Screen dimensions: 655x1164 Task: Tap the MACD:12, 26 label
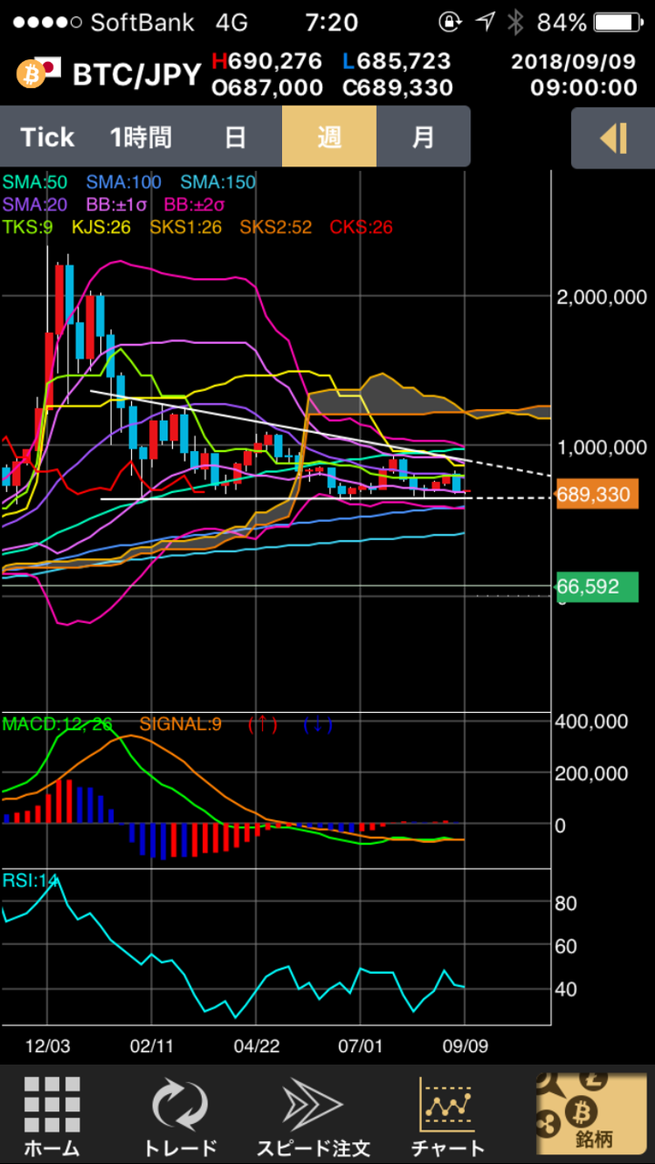[x=58, y=725]
